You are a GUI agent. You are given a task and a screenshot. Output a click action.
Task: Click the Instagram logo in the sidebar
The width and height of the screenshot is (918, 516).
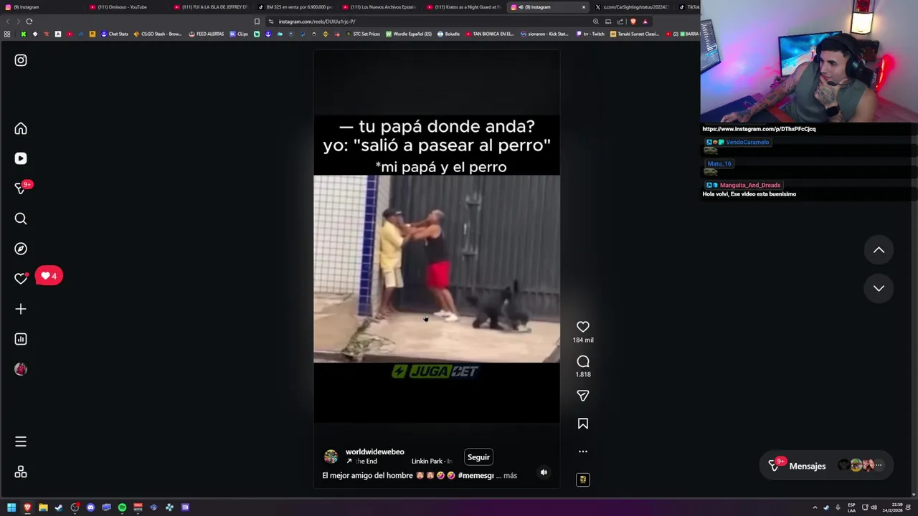pyautogui.click(x=21, y=60)
